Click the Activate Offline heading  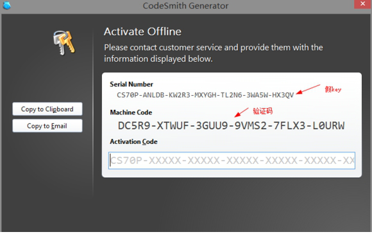tap(142, 31)
